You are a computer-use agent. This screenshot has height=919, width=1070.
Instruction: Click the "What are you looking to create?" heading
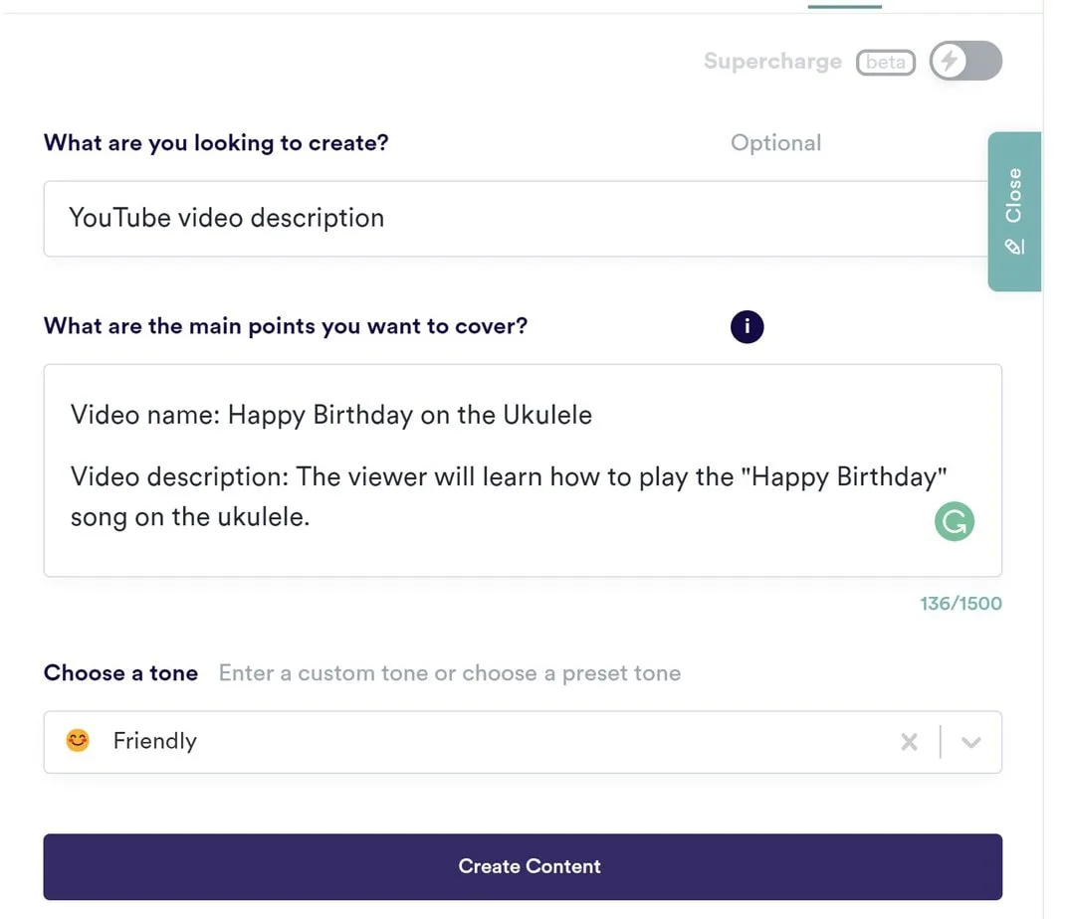point(216,143)
